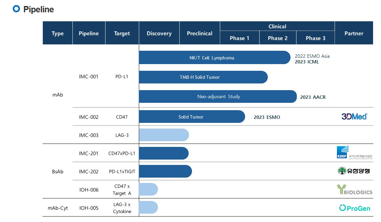The width and height of the screenshot is (381, 222).
Task: Select the IOH-005 pipeline cell
Action: click(x=89, y=208)
